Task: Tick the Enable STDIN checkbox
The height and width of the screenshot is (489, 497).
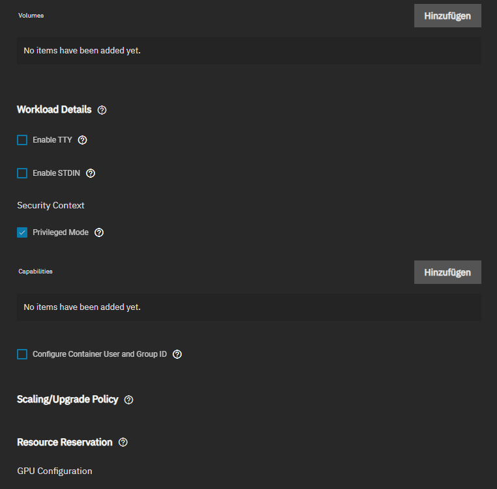Action: pyautogui.click(x=22, y=173)
